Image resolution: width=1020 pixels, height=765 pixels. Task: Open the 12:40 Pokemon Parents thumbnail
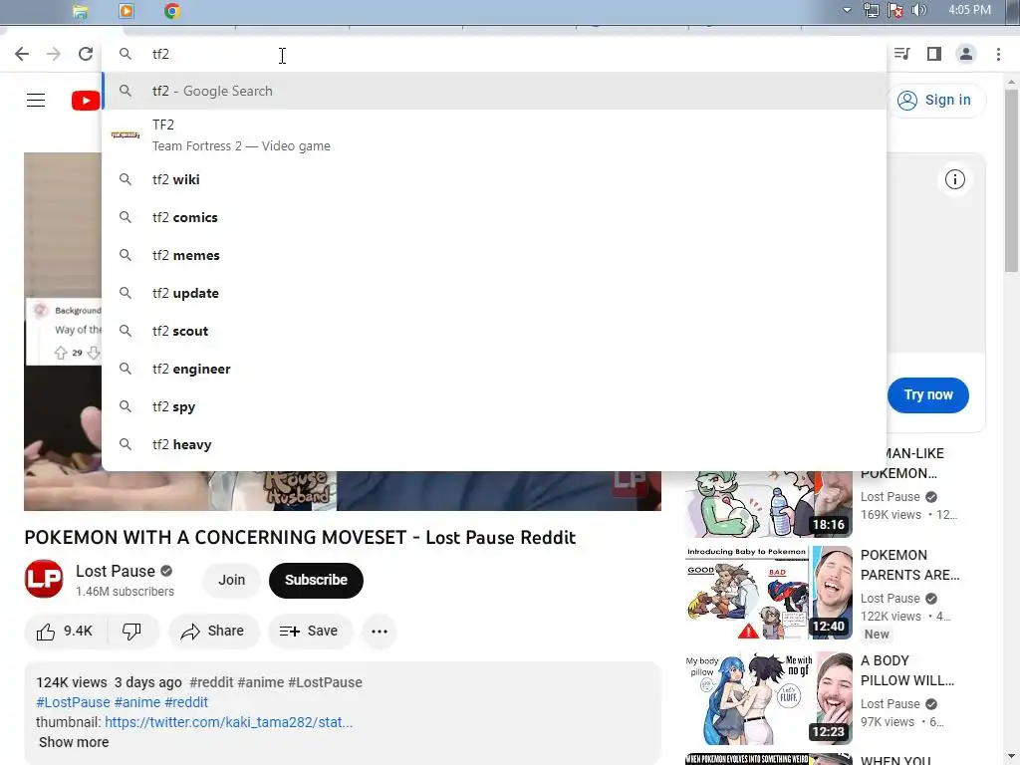(768, 593)
